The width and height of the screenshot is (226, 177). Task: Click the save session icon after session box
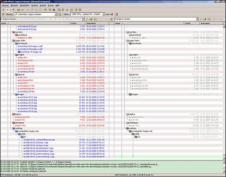60,14
